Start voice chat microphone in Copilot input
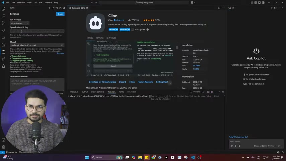 point(239,146)
